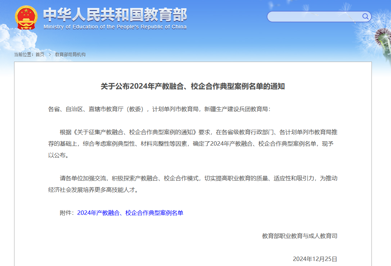Click the publication date 2024年12月25日

pyautogui.click(x=315, y=259)
